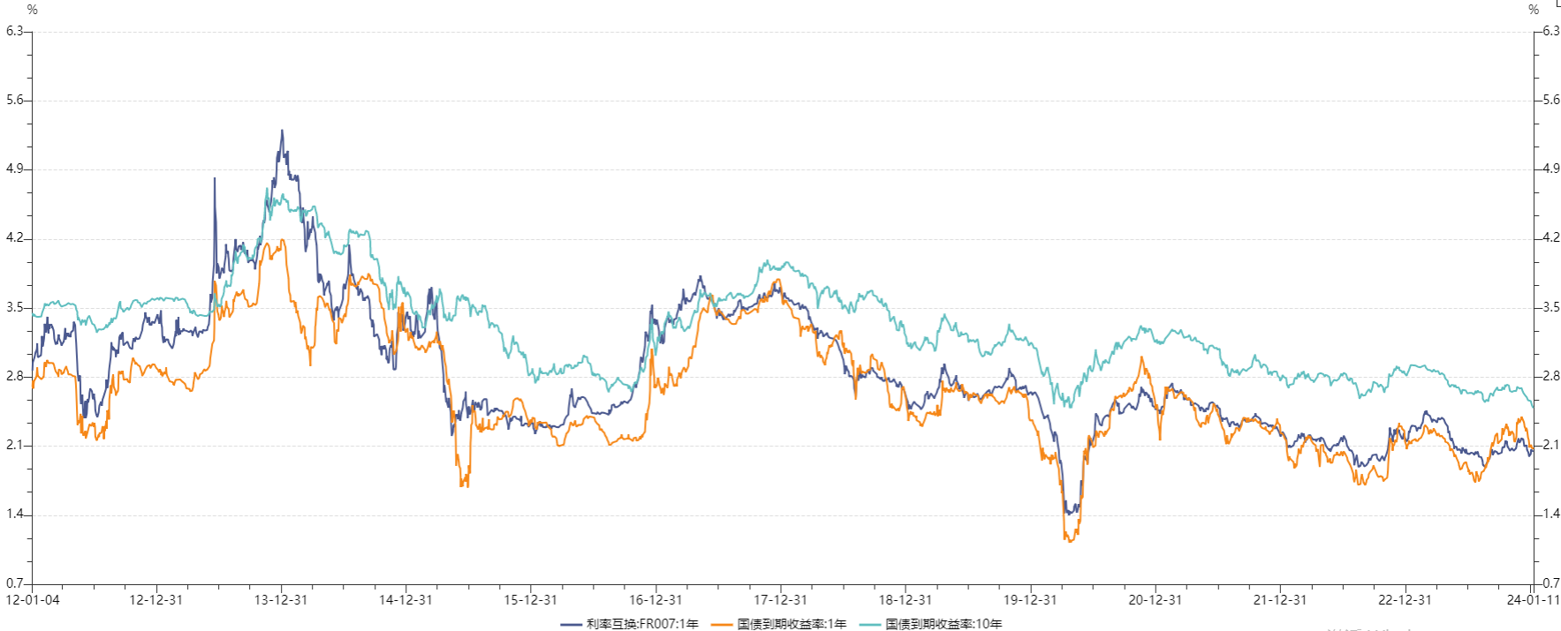Click the 20-12-31 date axis label
Viewport: 1561px width, 631px height.
click(1155, 600)
